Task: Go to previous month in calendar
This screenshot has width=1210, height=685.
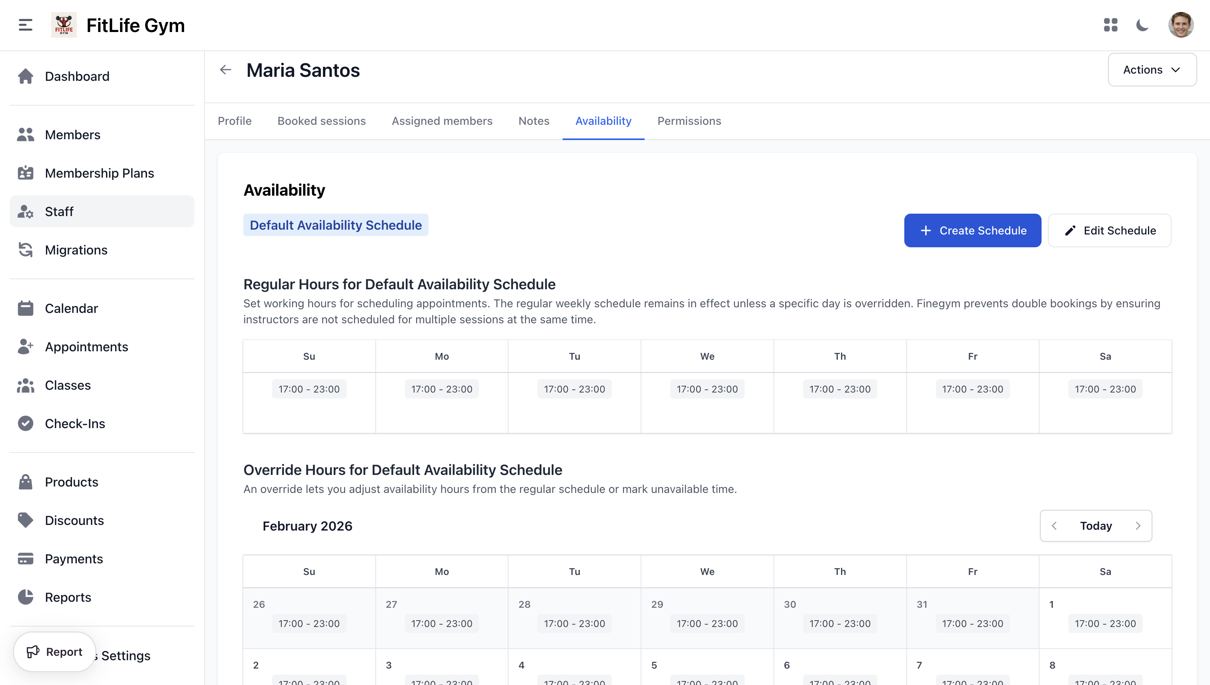Action: (x=1054, y=525)
